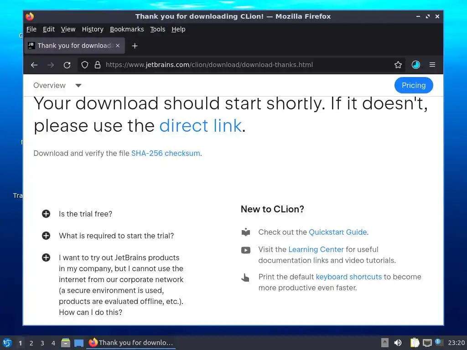Image resolution: width=467 pixels, height=350 pixels.
Task: Open the SHA-256 checksum link
Action: [166, 153]
